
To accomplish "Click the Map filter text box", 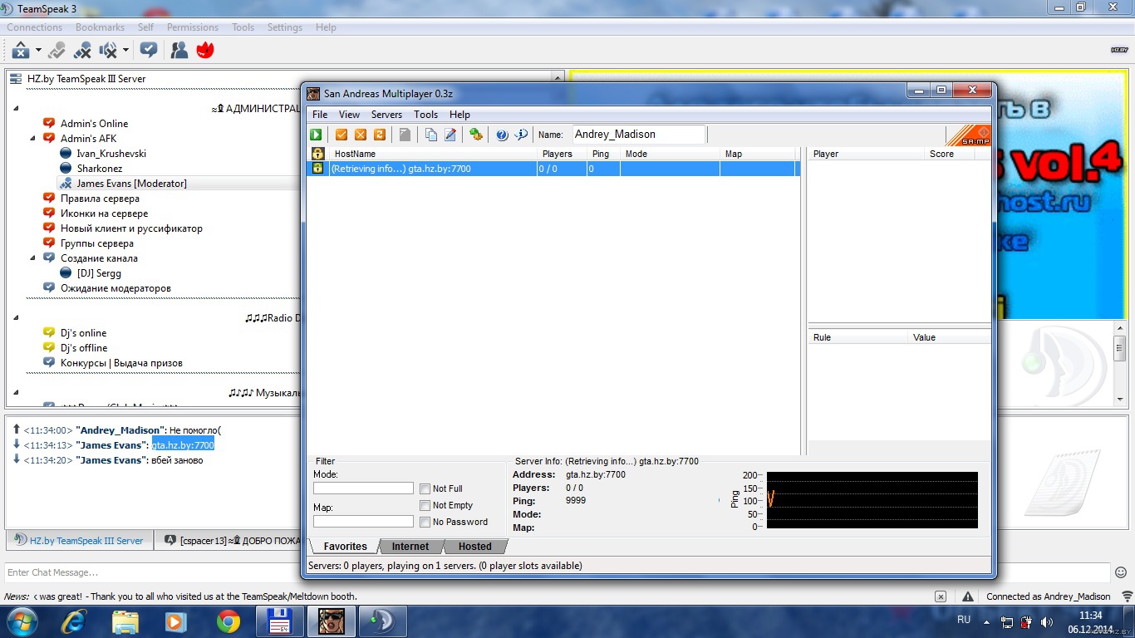I will [363, 522].
